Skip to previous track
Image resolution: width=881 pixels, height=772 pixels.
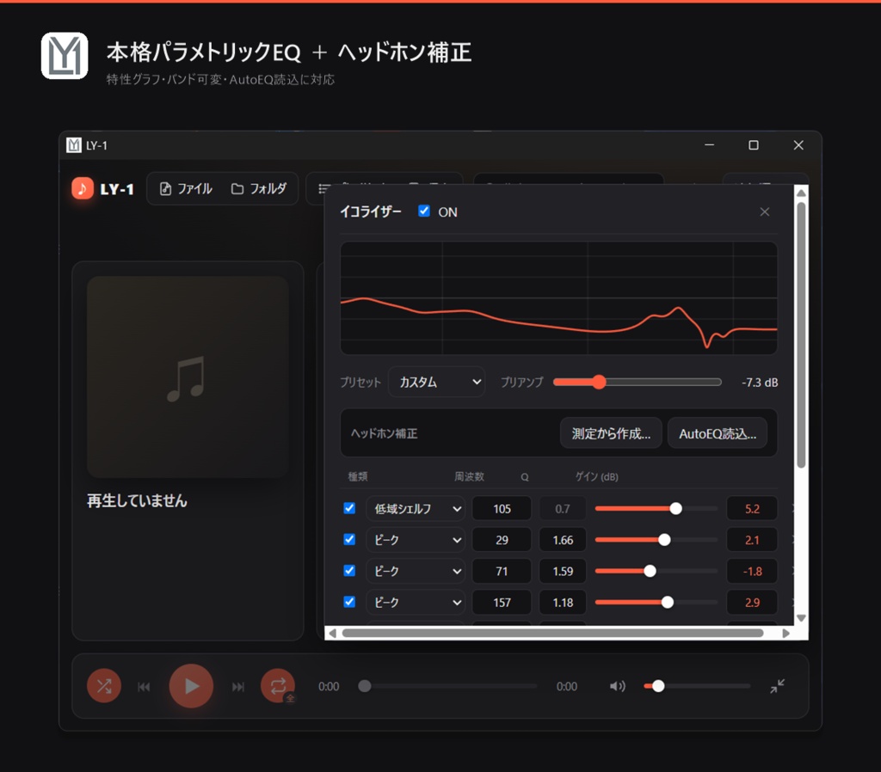(144, 686)
